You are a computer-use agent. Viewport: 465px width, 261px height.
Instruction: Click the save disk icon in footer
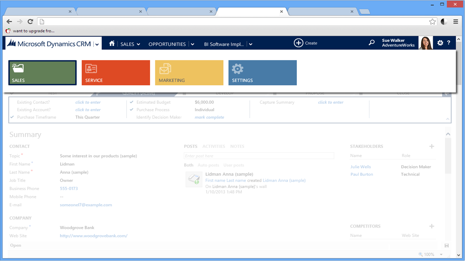tap(446, 245)
